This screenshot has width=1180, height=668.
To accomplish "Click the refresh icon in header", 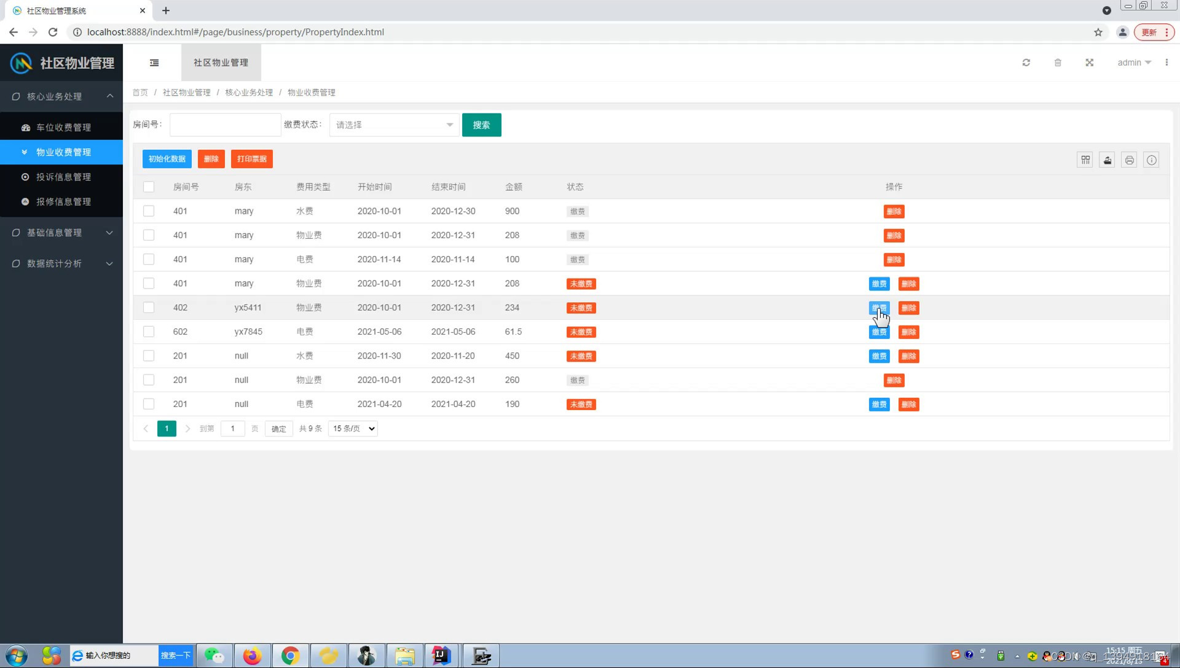I will pyautogui.click(x=1026, y=63).
